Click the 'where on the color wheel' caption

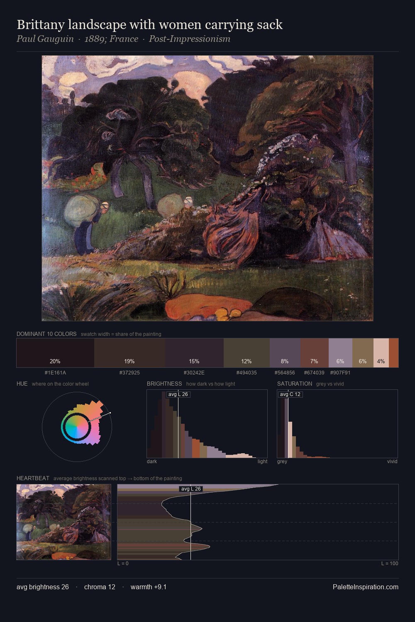pos(60,384)
